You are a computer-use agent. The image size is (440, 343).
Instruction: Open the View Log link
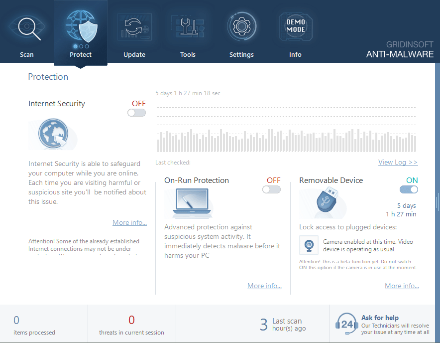click(x=398, y=163)
